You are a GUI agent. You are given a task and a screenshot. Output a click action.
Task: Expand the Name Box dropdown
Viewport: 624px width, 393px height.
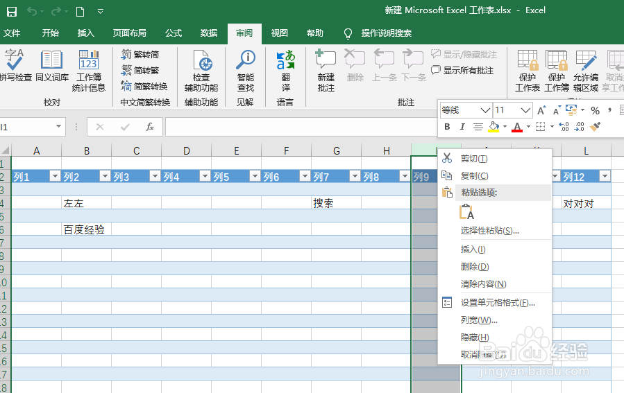58,126
